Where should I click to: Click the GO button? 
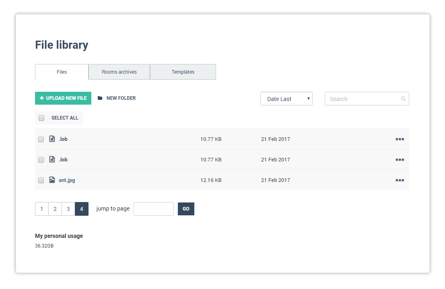186,209
